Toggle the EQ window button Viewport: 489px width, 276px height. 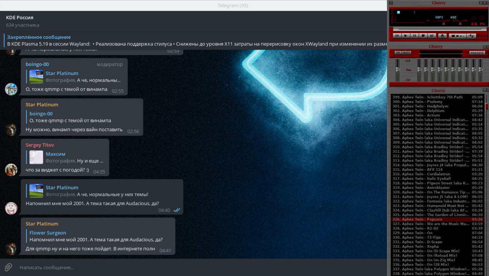tap(474, 24)
